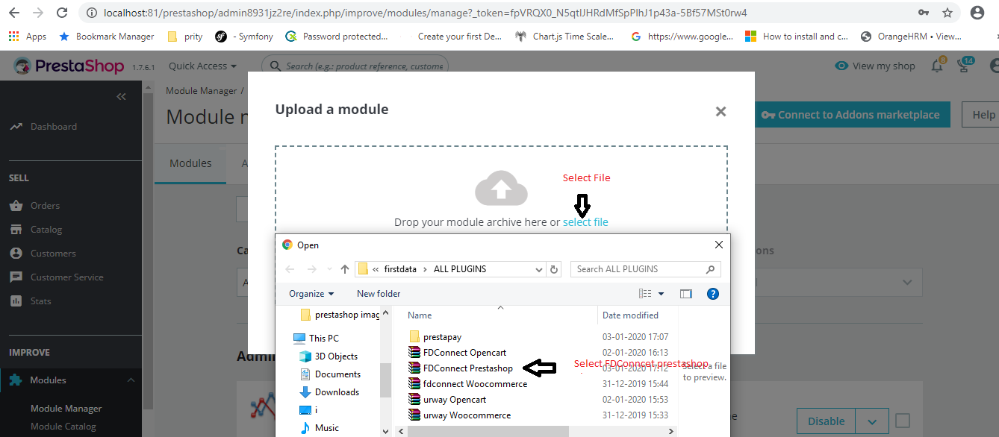The image size is (999, 437).
Task: Expand the view options dropdown arrow
Action: pos(661,294)
